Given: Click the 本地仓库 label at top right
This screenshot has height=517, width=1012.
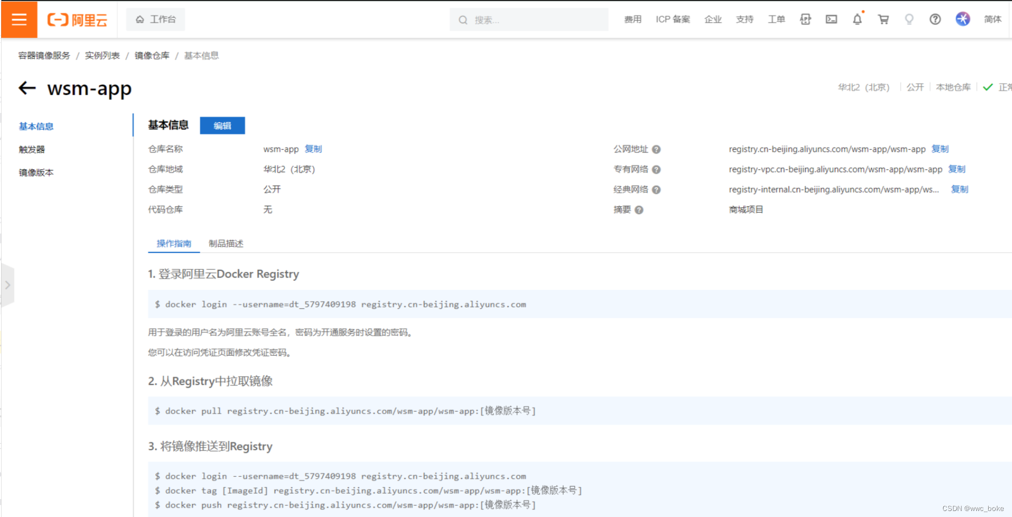Looking at the screenshot, I should [x=953, y=87].
